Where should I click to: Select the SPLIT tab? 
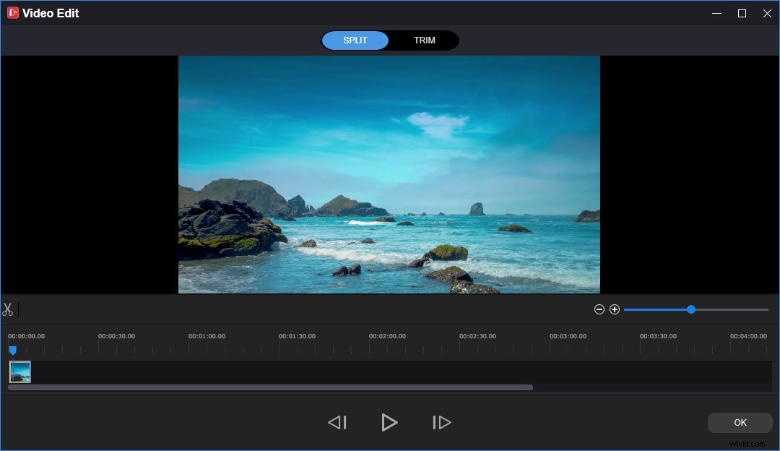pyautogui.click(x=355, y=40)
